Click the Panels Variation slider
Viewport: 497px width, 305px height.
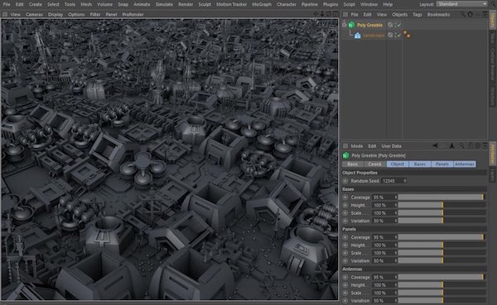click(x=442, y=260)
